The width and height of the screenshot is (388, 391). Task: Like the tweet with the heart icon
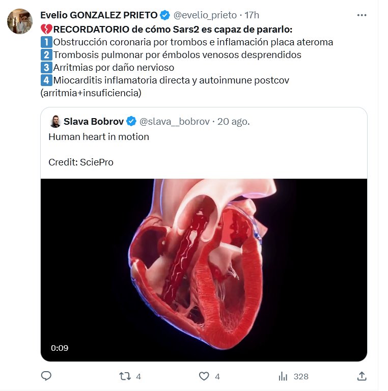point(204,376)
